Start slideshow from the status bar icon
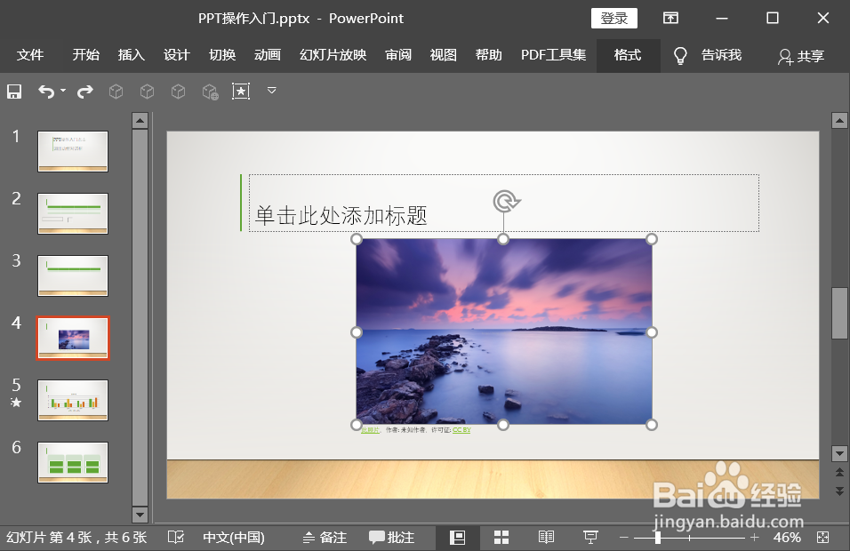 (590, 537)
